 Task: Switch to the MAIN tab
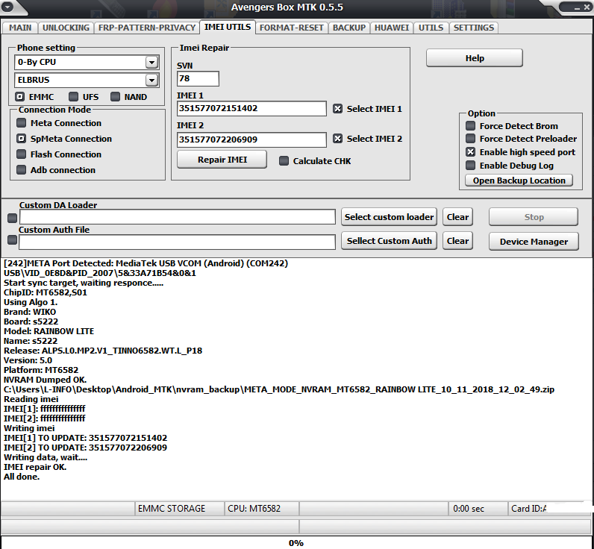pyautogui.click(x=20, y=28)
